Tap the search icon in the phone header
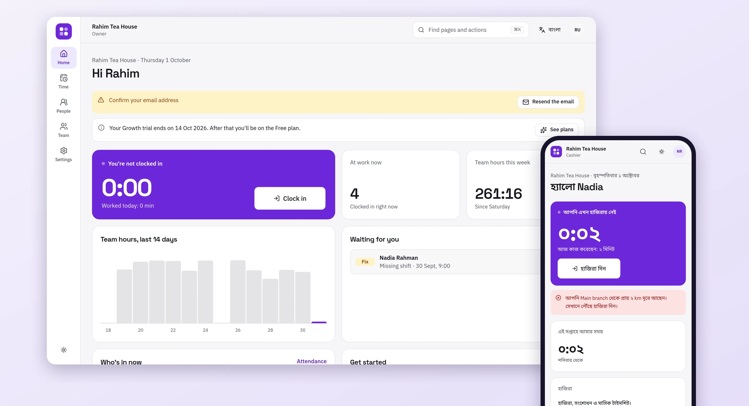 coord(643,151)
